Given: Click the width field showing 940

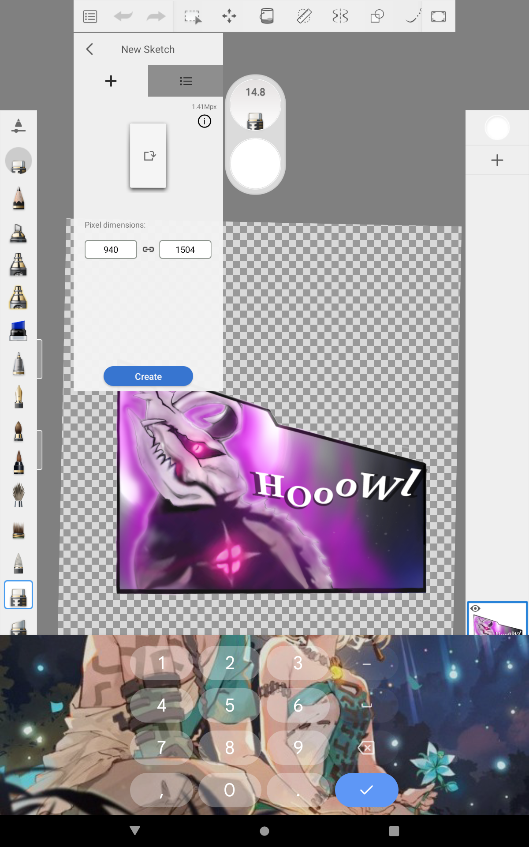Looking at the screenshot, I should pos(111,250).
